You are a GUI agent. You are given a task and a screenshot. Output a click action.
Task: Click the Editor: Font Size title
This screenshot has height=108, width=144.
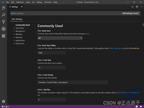coord(44,60)
